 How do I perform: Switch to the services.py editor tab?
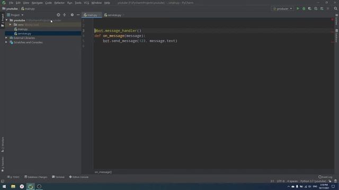(x=114, y=15)
